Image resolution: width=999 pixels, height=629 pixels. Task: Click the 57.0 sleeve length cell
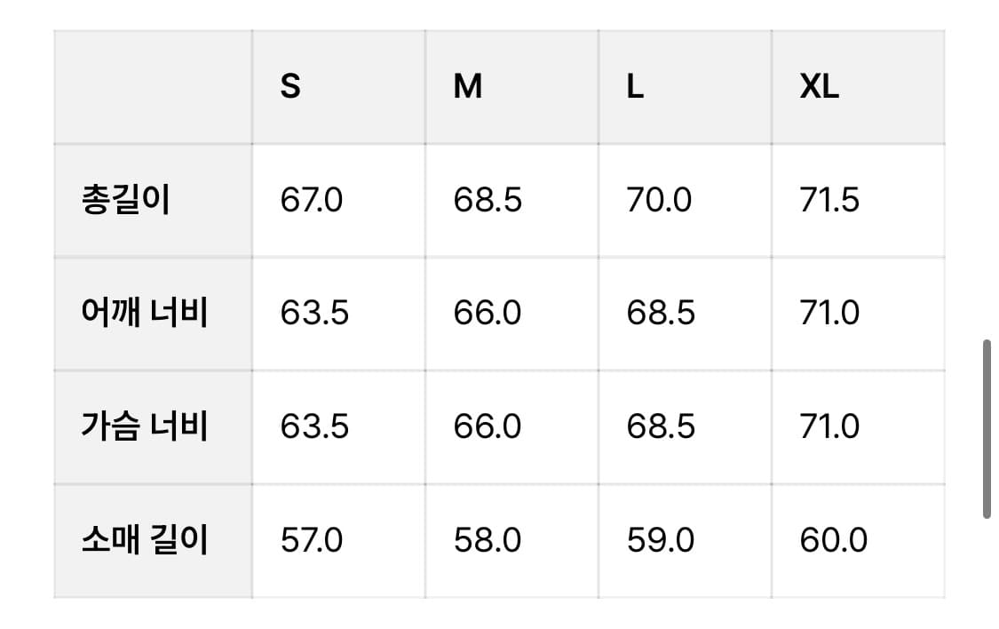(311, 540)
